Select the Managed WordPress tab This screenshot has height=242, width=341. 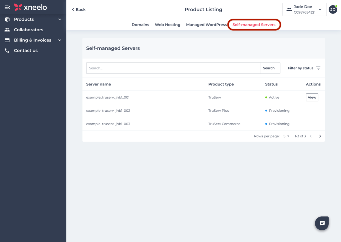click(206, 24)
